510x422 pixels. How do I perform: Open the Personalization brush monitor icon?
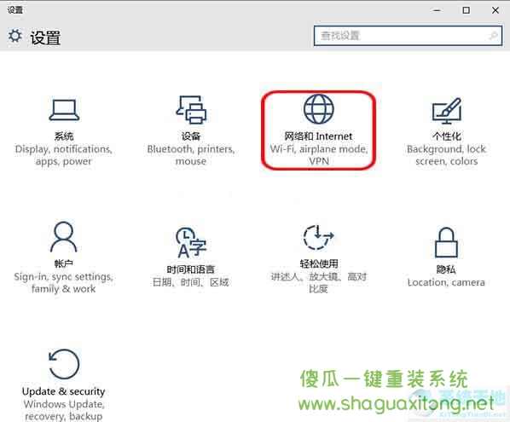[x=447, y=111]
